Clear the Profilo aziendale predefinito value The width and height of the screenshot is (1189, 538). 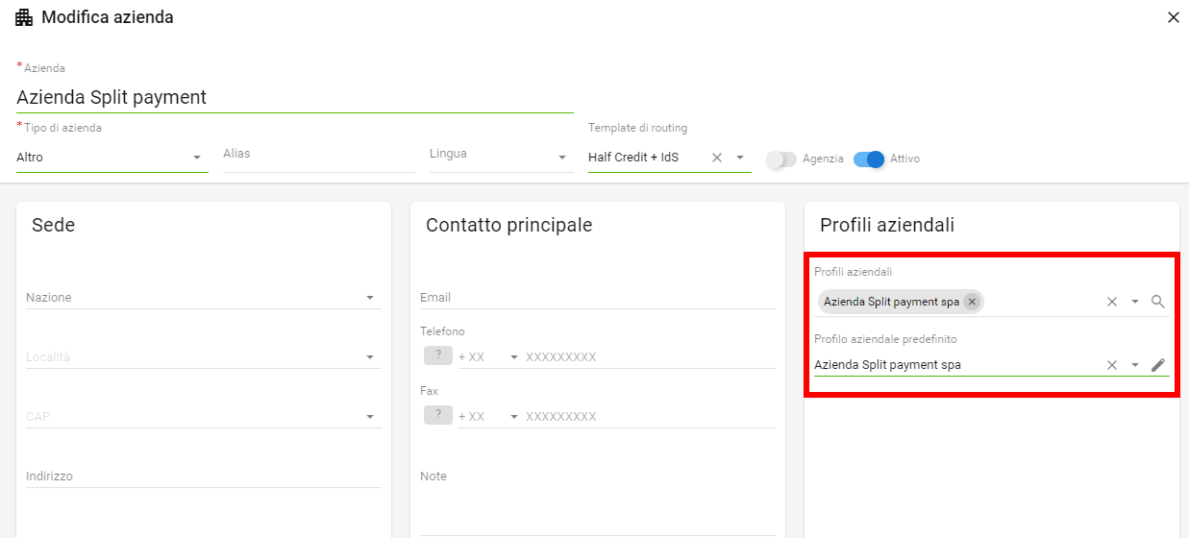[1112, 365]
